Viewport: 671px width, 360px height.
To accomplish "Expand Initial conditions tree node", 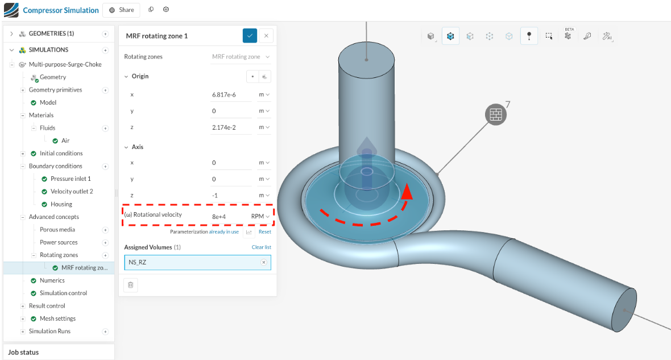I will click(23, 153).
